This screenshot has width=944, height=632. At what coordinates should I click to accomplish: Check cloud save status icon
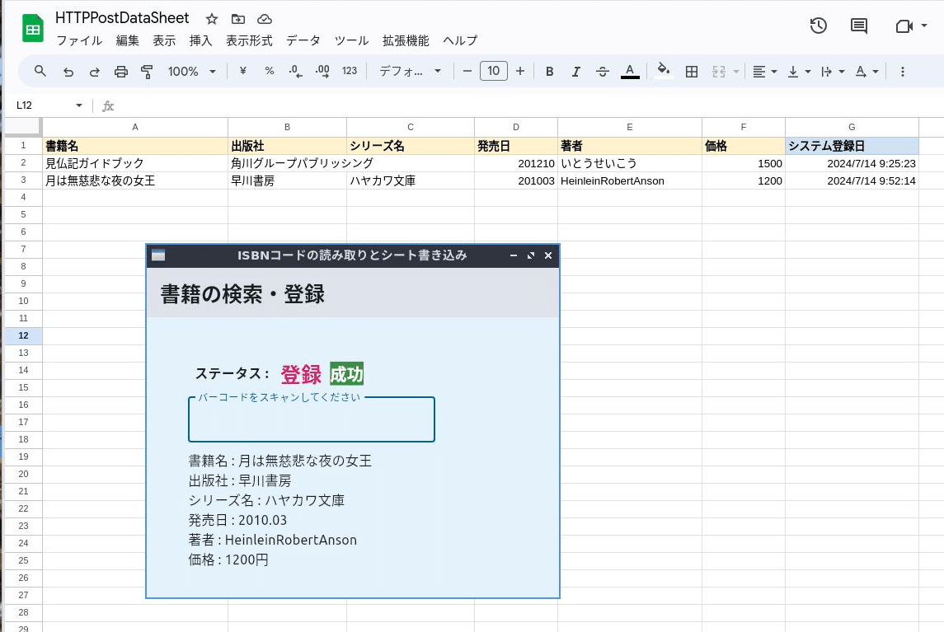click(x=265, y=19)
